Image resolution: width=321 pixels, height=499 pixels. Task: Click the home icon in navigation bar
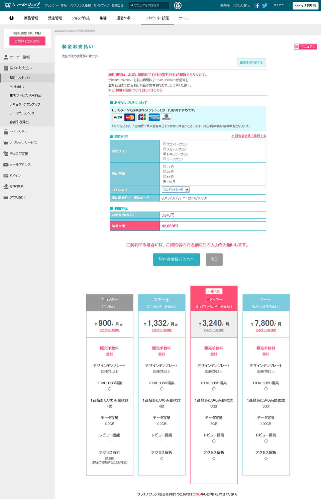[x=11, y=18]
